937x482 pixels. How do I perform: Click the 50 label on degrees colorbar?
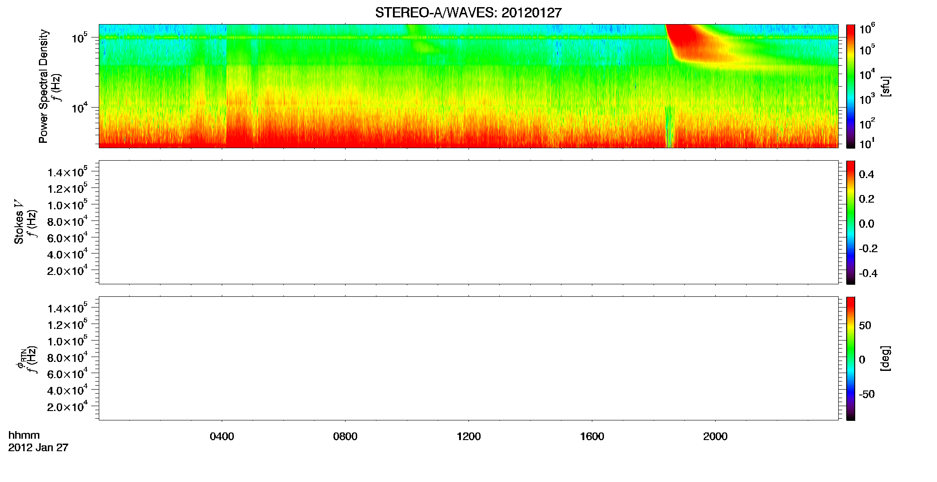click(865, 325)
